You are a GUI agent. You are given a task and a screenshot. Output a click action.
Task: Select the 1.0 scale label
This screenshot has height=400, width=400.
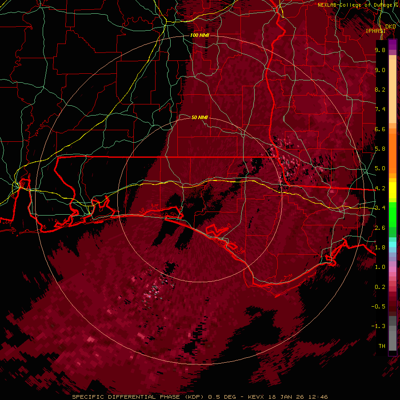(380, 267)
